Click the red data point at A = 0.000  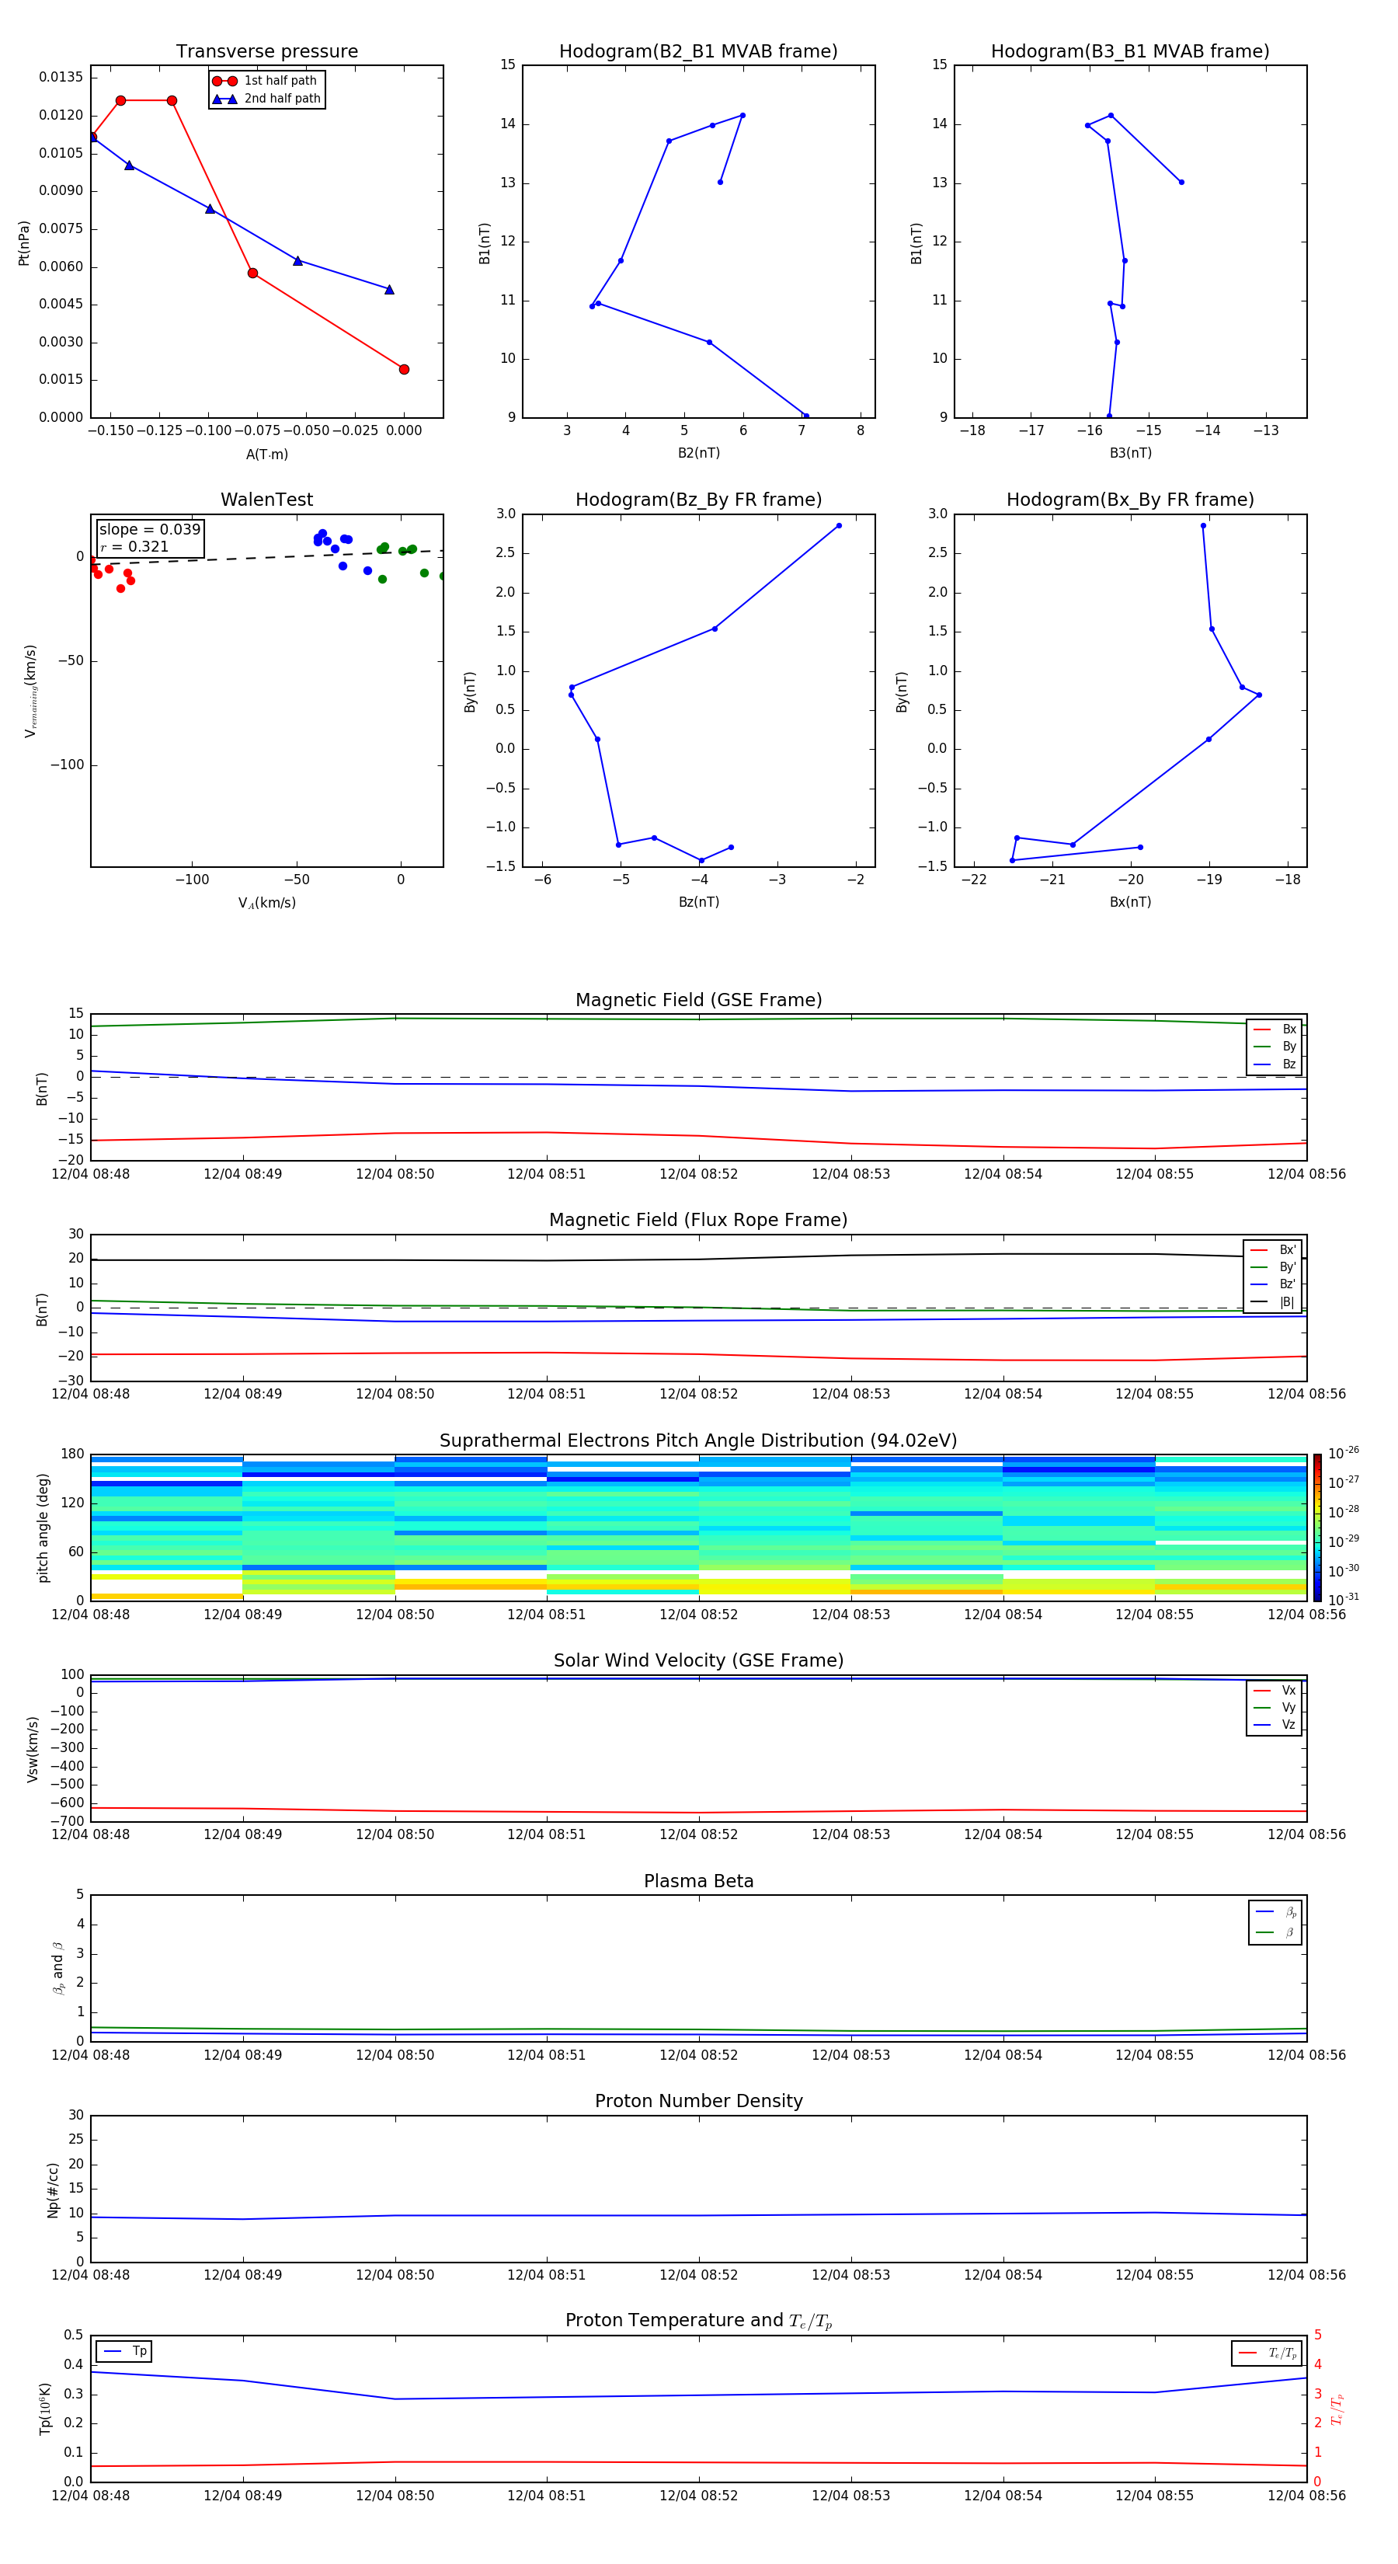click(x=404, y=369)
